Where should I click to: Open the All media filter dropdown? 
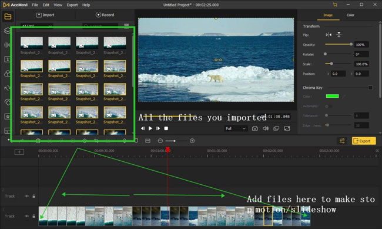pyautogui.click(x=36, y=26)
